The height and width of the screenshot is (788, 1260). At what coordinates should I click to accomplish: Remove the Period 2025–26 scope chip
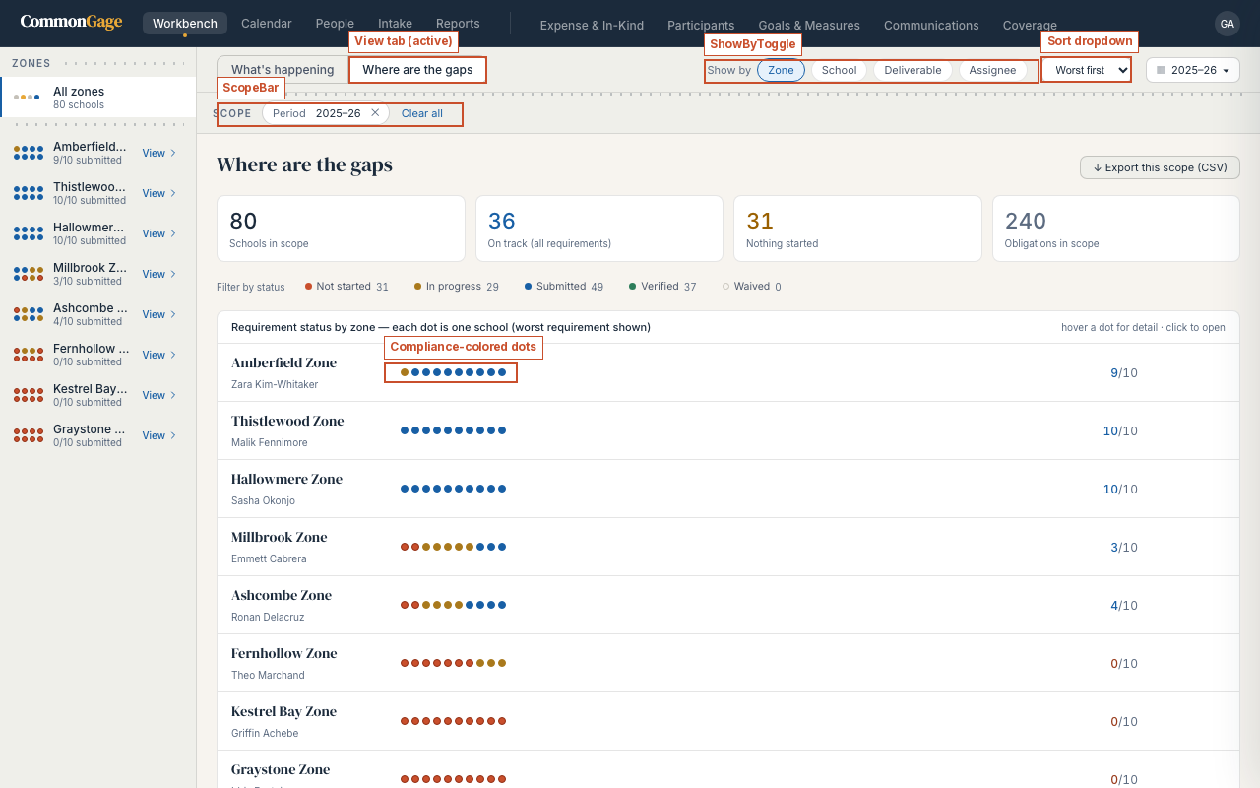375,113
